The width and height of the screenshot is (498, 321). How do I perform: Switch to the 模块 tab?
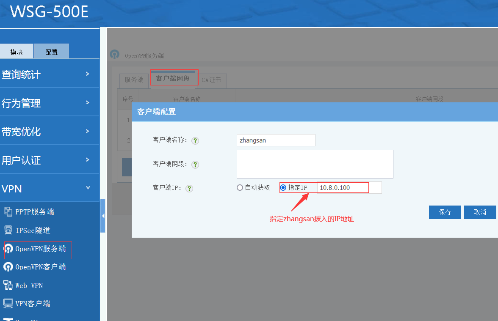17,52
